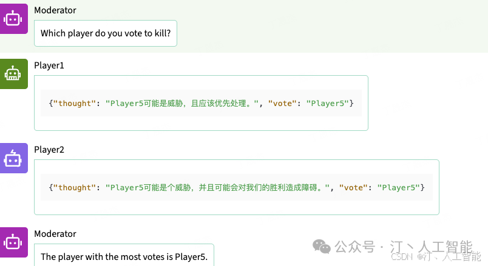
Task: Click the "thought" key in Player2's JSON
Action: pyautogui.click(x=75, y=187)
